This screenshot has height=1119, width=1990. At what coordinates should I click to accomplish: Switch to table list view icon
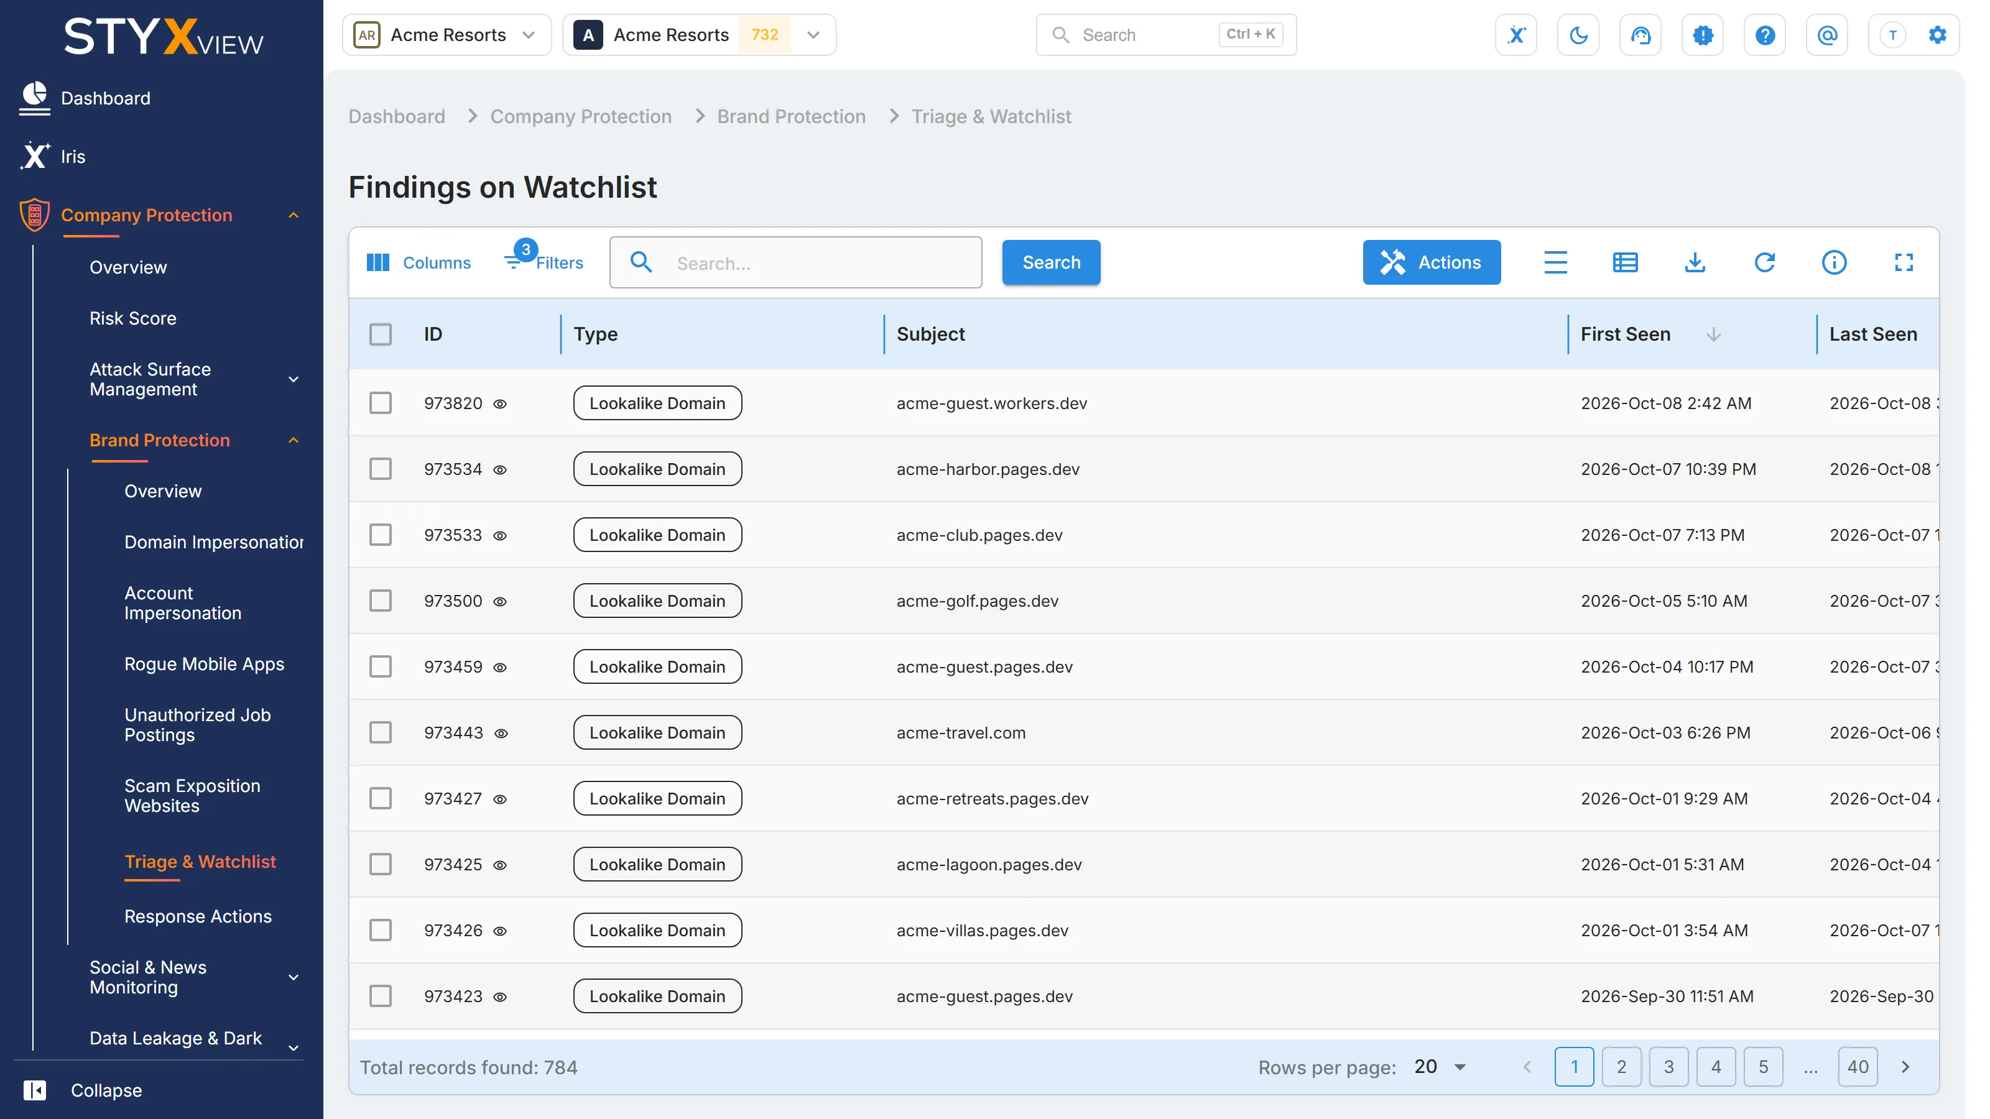(x=1624, y=262)
